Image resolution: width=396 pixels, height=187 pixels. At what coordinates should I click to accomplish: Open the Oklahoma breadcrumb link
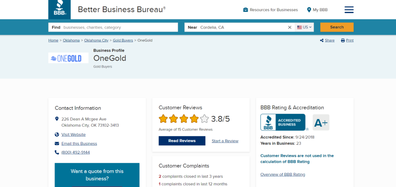coord(71,41)
